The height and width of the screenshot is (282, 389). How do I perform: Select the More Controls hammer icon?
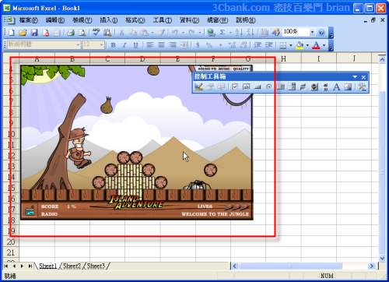362,86
